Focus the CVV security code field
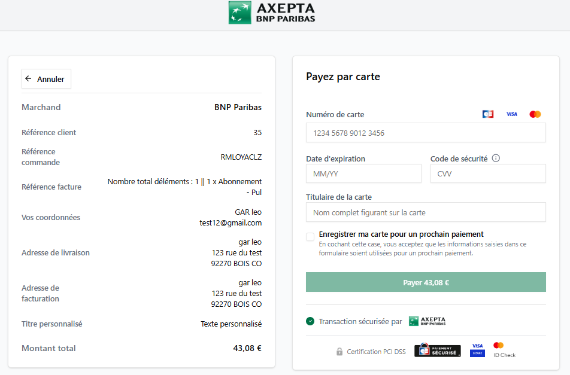570x375 pixels. [488, 173]
